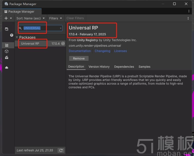
Task: Click the refresh package list button
Action: click(x=61, y=150)
